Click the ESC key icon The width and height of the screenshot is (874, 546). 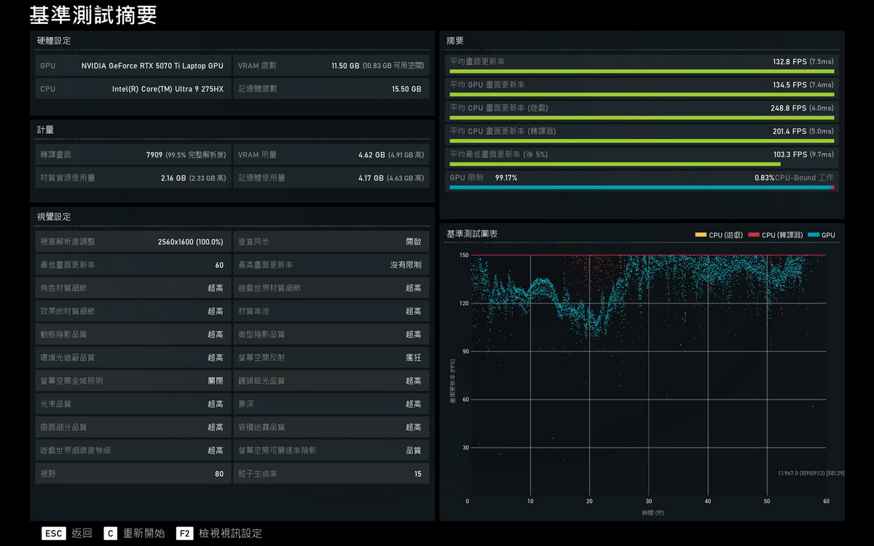point(54,534)
